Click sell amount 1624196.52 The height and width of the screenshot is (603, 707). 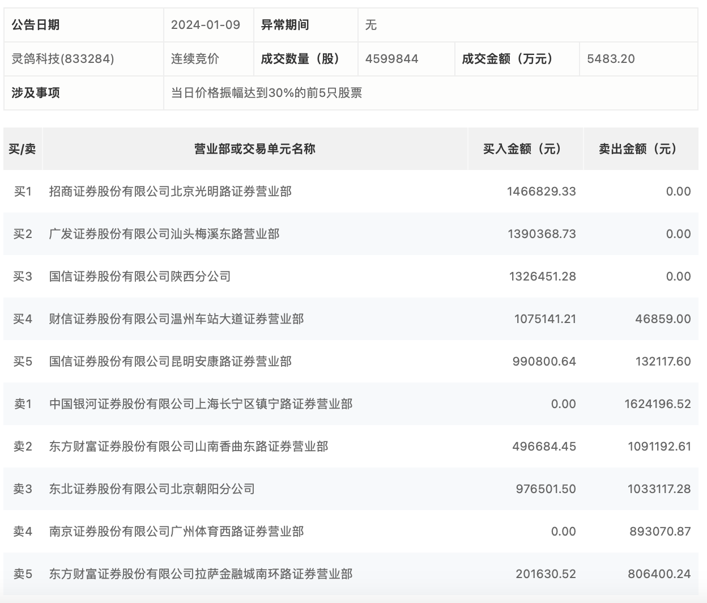coord(658,404)
